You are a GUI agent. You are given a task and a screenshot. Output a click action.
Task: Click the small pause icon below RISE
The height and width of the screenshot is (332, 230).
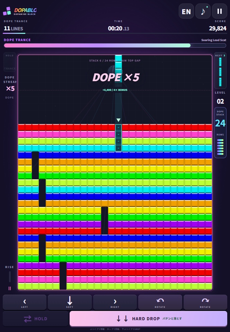coord(10,288)
